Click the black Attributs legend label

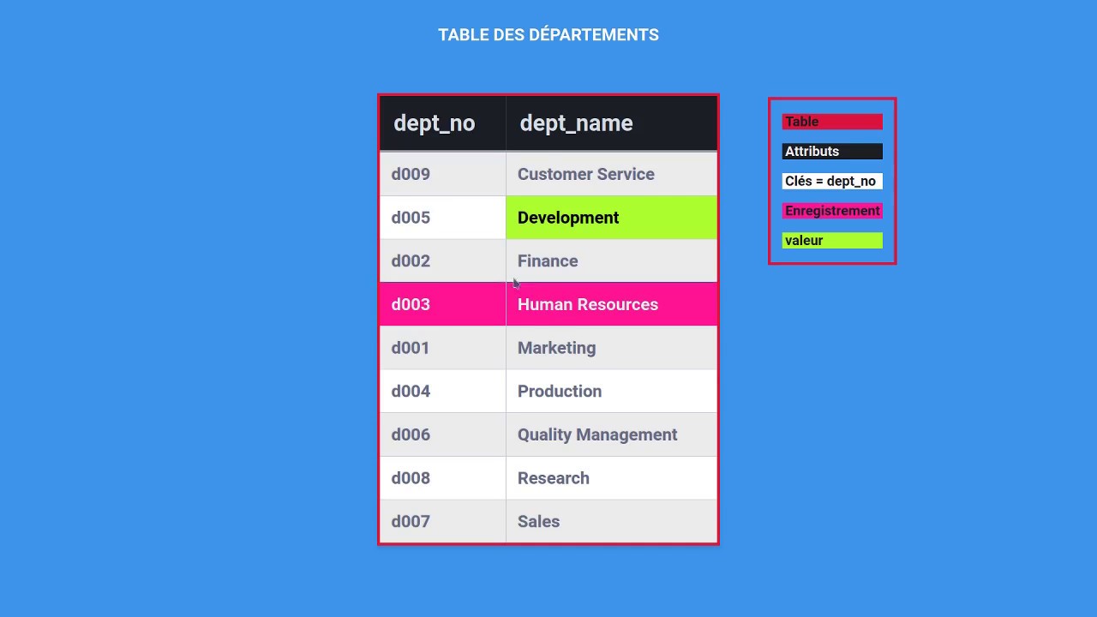click(x=832, y=152)
